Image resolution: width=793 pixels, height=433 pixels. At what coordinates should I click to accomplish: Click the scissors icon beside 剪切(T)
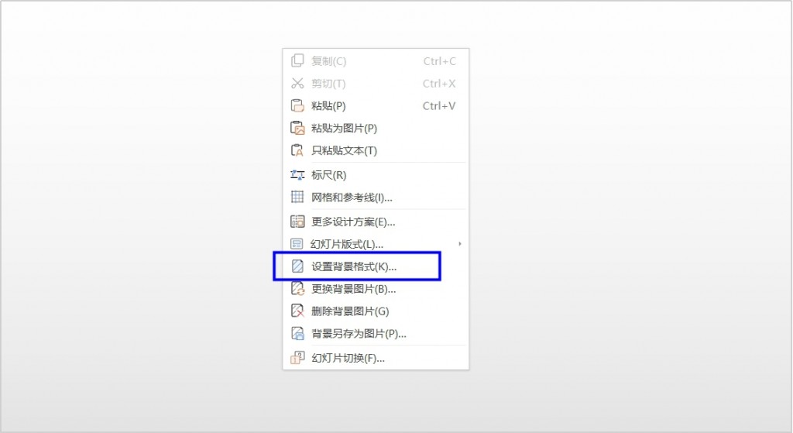[x=297, y=83]
